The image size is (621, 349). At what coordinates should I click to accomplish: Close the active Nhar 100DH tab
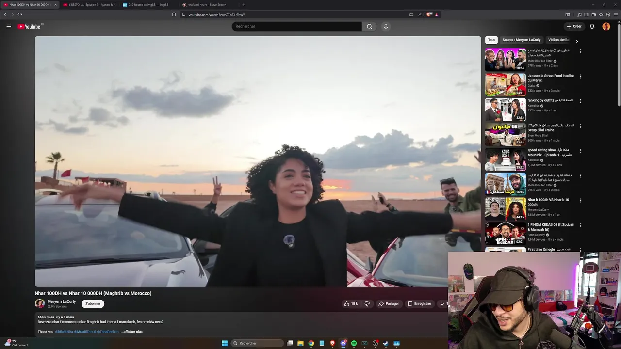coord(55,5)
